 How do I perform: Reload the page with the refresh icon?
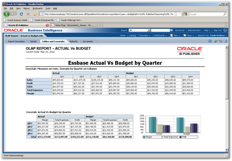[x=21, y=14]
